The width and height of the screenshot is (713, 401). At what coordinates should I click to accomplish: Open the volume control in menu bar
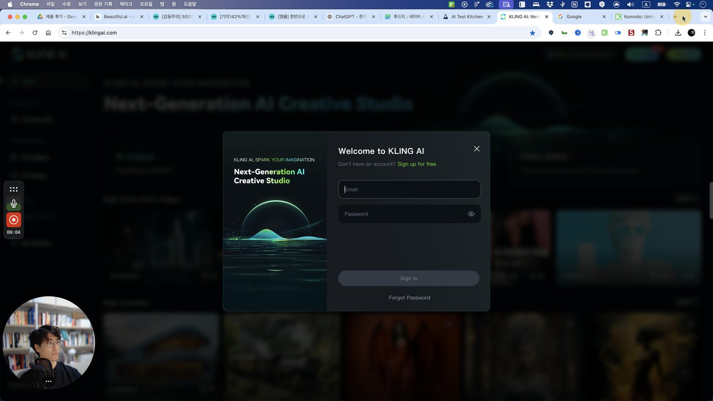(x=631, y=4)
